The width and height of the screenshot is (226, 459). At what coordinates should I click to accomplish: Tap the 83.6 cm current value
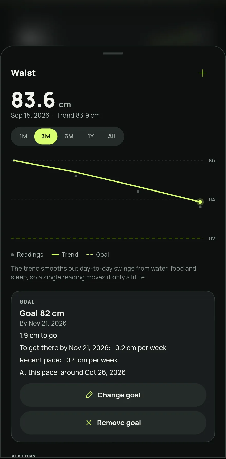[x=41, y=100]
